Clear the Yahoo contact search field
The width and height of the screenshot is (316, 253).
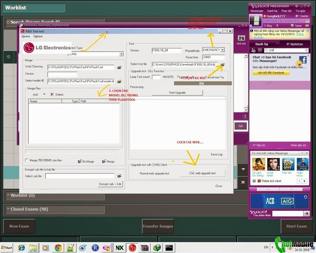pyautogui.click(x=306, y=50)
